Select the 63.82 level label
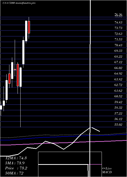127x177 pixels. (118, 79)
